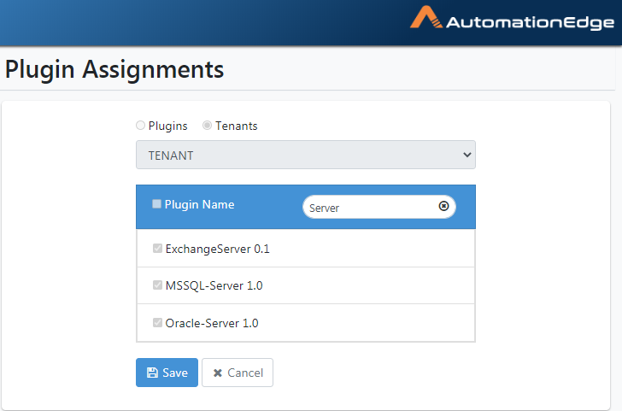
Task: Select the Tenants radio button
Action: pyautogui.click(x=207, y=126)
